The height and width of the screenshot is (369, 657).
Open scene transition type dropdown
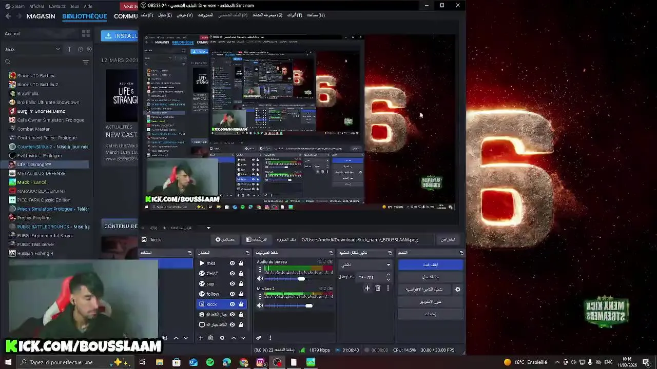tap(365, 264)
